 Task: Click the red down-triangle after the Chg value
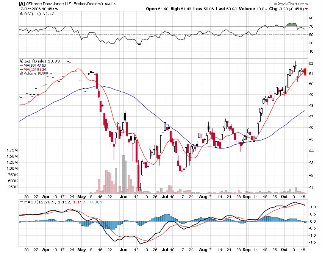pyautogui.click(x=306, y=9)
